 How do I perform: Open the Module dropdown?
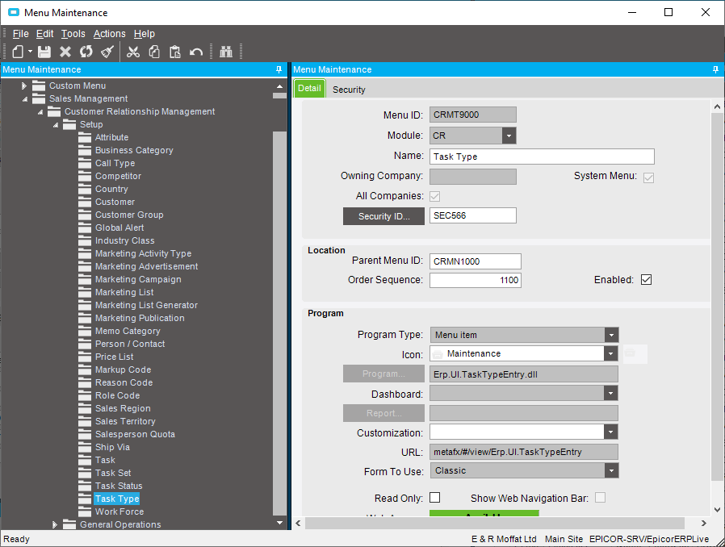[509, 135]
